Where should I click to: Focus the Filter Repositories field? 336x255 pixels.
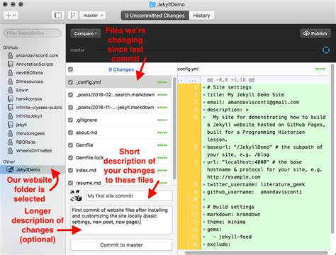(x=33, y=33)
